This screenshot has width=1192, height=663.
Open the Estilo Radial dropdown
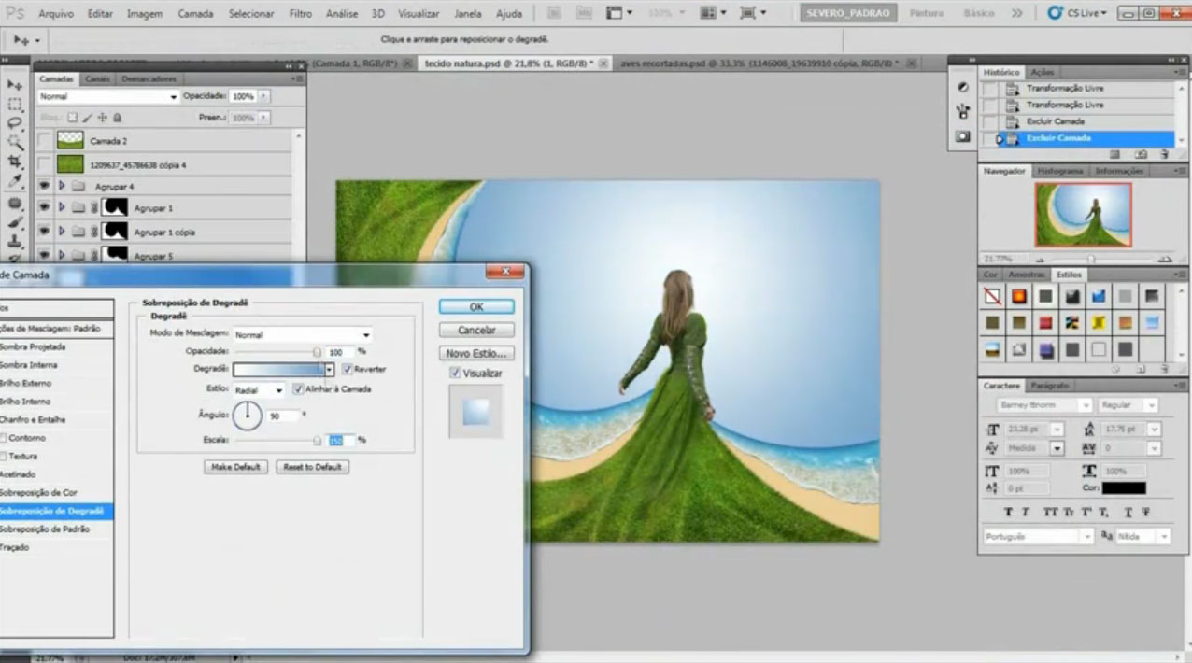[259, 389]
